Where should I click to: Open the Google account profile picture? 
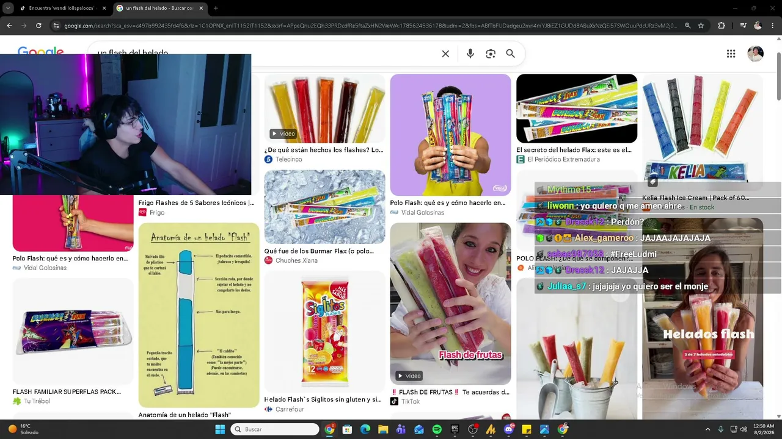point(756,54)
